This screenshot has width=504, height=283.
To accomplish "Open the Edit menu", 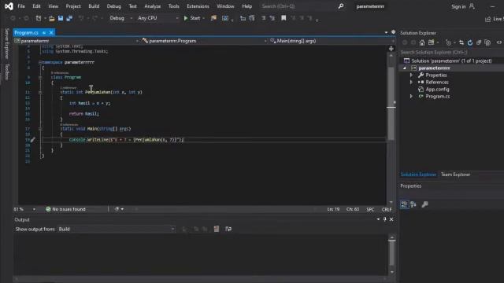I will [37, 6].
